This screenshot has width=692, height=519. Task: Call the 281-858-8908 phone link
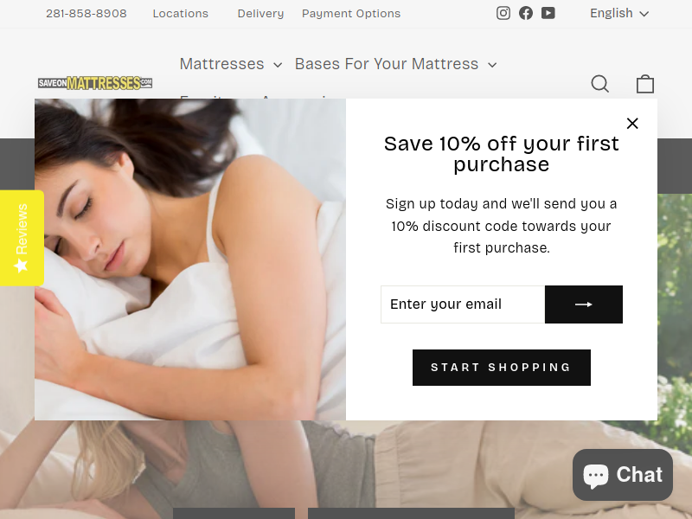(x=86, y=14)
